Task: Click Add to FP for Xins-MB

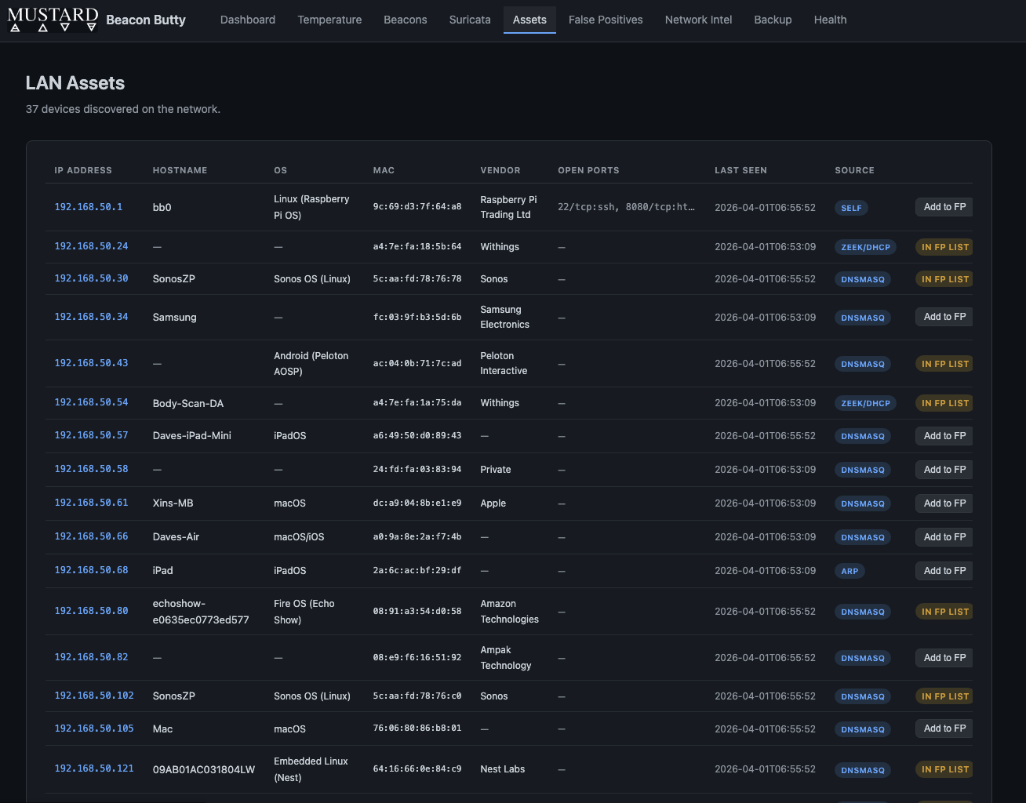Action: (x=944, y=503)
